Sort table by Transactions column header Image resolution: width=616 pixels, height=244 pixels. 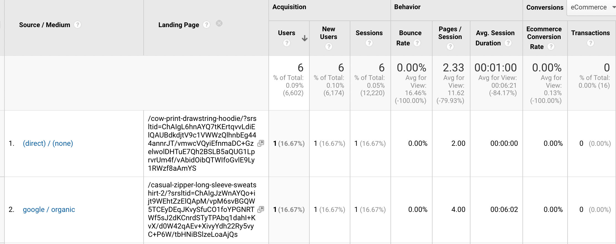click(x=591, y=33)
